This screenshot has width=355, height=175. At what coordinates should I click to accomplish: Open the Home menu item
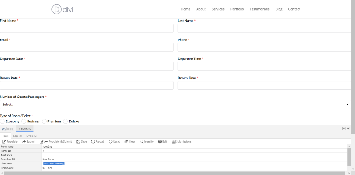pyautogui.click(x=185, y=9)
